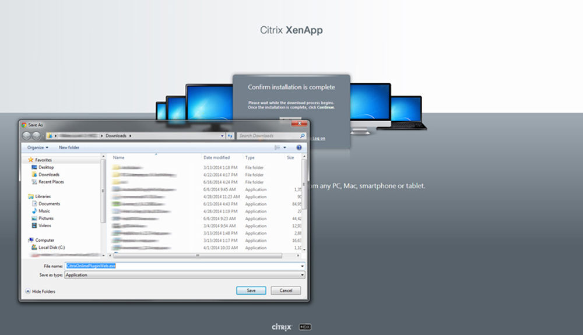Click the change view icon

[x=278, y=148]
